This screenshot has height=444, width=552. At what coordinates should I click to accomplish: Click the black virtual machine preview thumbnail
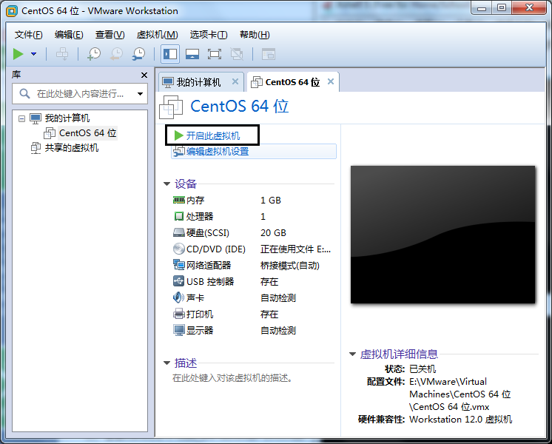click(x=443, y=235)
